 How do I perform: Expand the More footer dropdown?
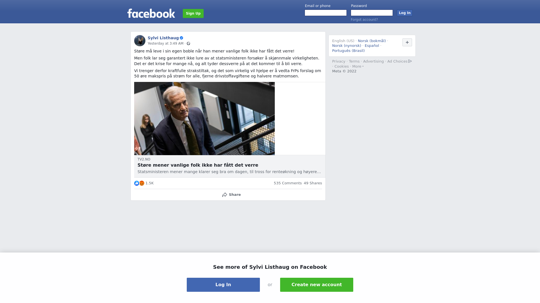tap(358, 66)
